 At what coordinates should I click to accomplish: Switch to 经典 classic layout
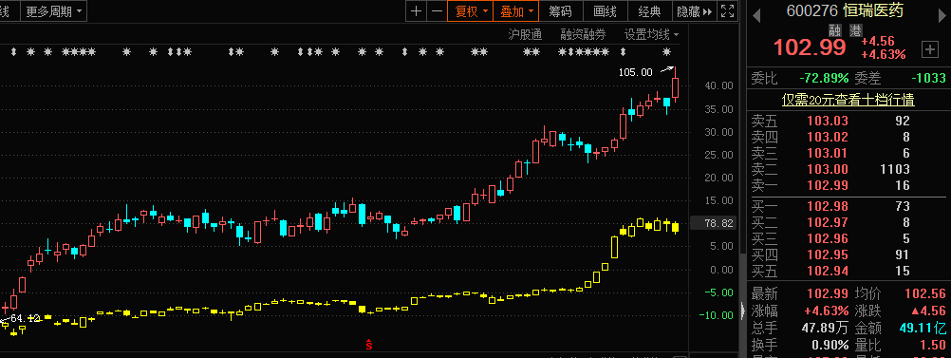[649, 11]
